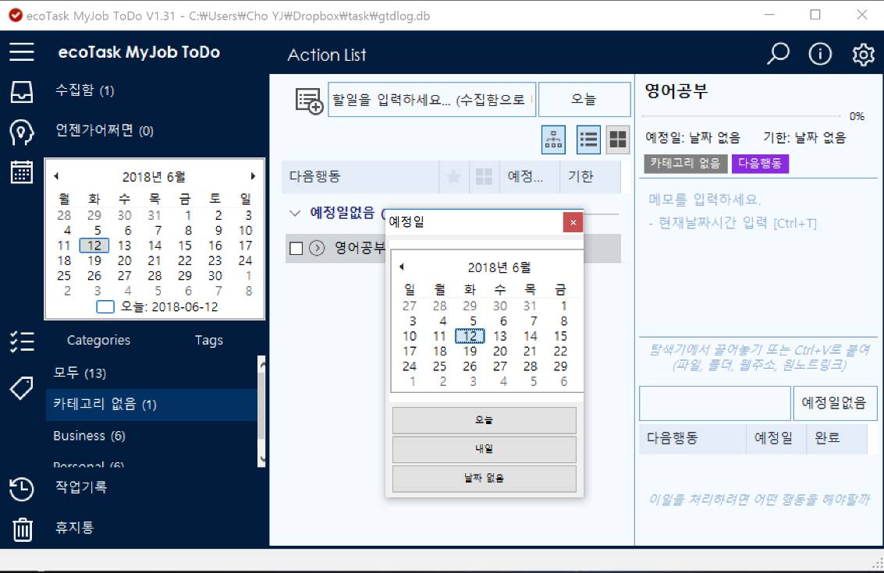The image size is (884, 573).
Task: Click the arrow circle next to 영어공부
Action: (317, 248)
